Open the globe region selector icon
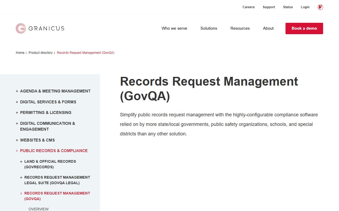339x212 pixels. pos(320,7)
